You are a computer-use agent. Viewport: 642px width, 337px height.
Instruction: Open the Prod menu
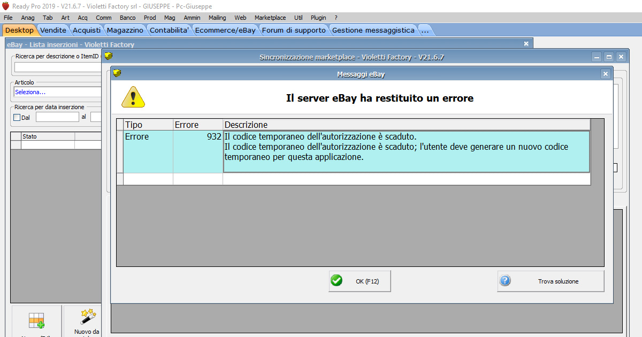click(x=150, y=18)
